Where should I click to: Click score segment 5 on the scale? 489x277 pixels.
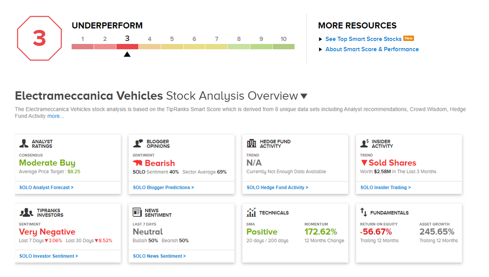pos(172,47)
